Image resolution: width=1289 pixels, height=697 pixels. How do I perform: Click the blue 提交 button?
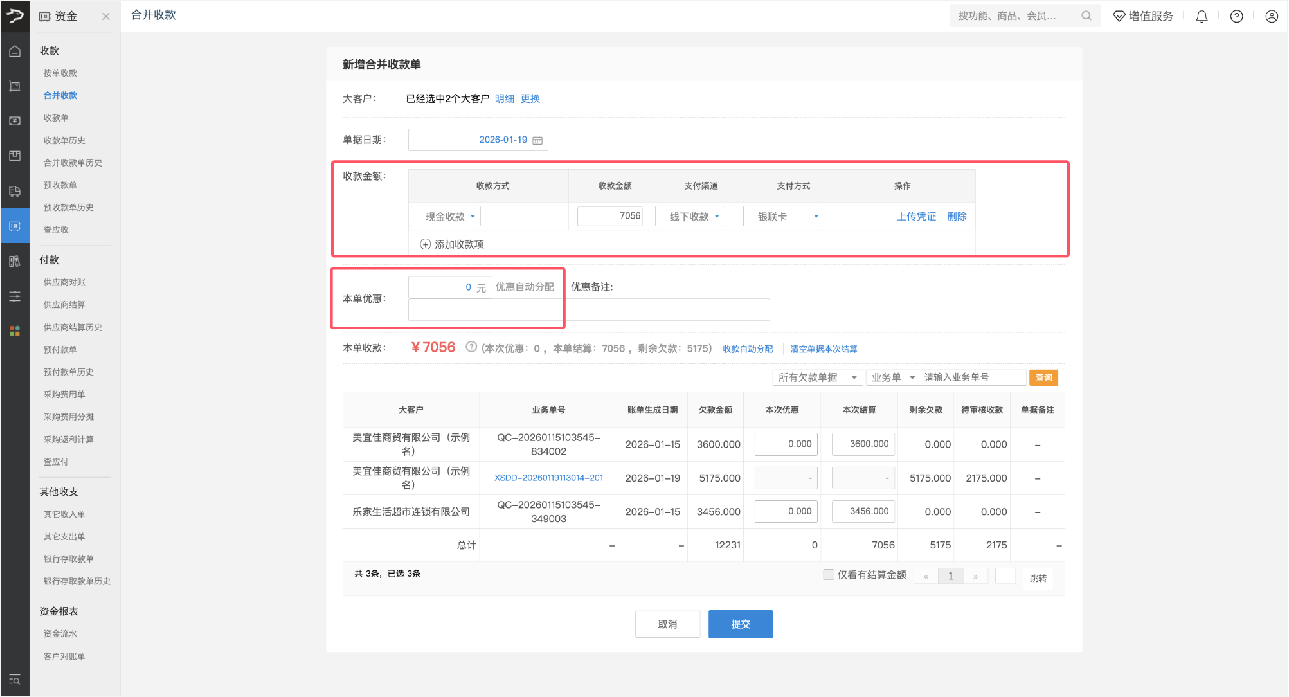coord(740,624)
